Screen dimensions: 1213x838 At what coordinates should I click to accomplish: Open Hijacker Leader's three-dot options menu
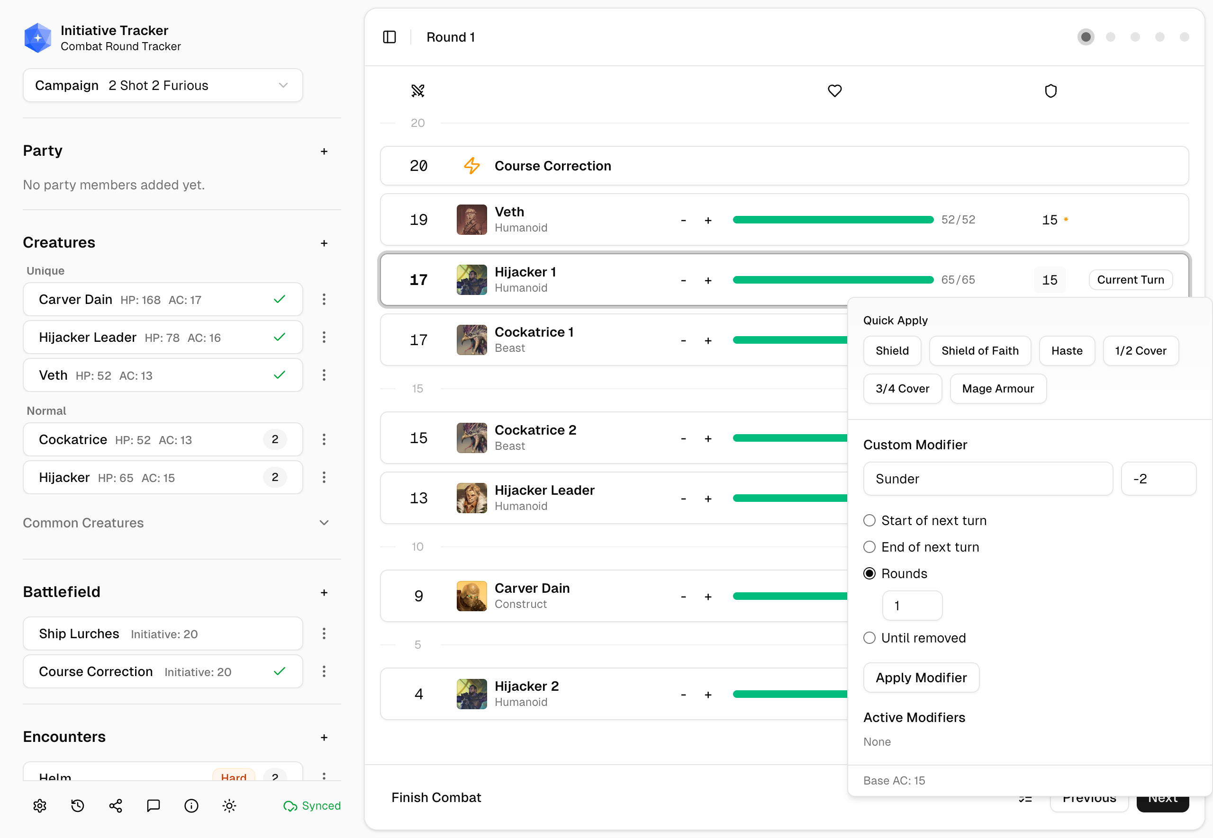click(x=324, y=337)
